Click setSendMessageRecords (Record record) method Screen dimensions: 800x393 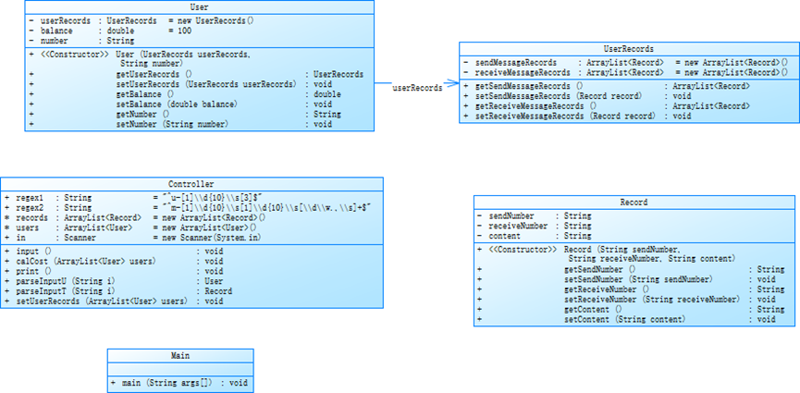point(577,96)
